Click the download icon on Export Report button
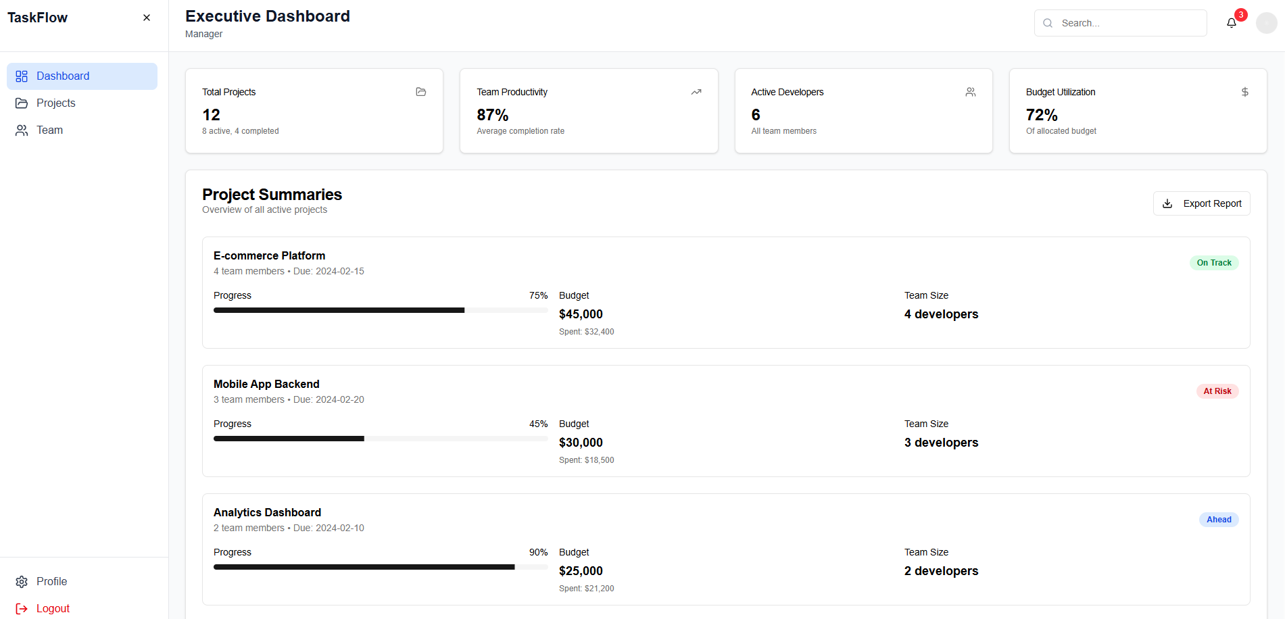Viewport: 1285px width, 619px height. [1167, 203]
